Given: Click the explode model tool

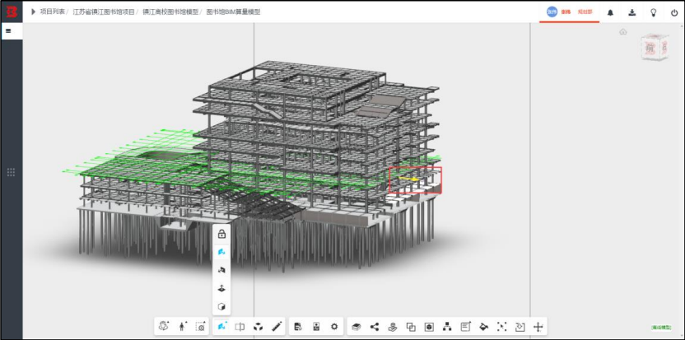Looking at the screenshot, I should coord(259,326).
